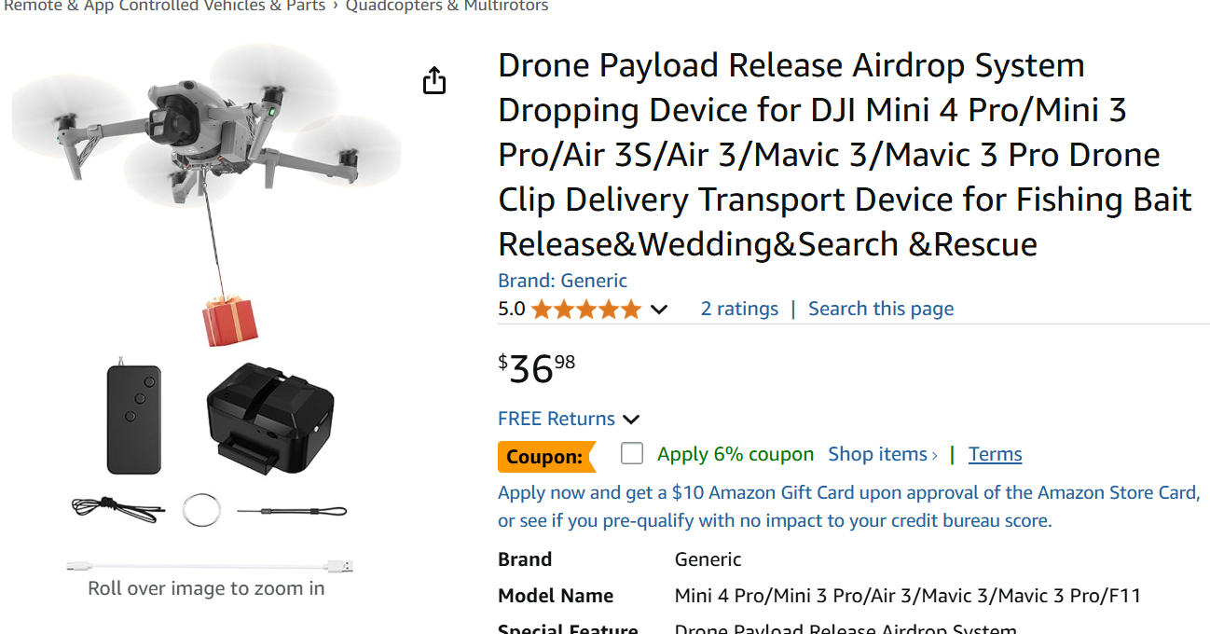Click the Amazon Store Card gift card offer
Image resolution: width=1210 pixels, height=634 pixels.
(x=848, y=506)
